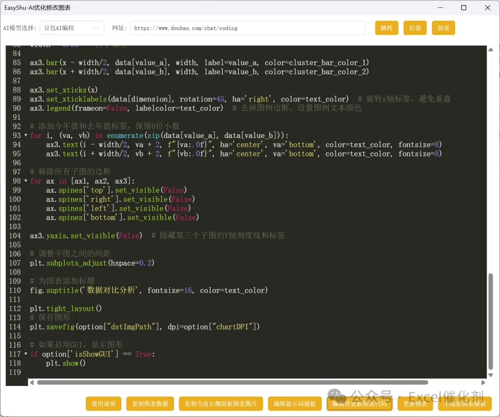Image resolution: width=500 pixels, height=417 pixels.
Task: Click the comment '# 保存图形' on line 113
Action: [x=50, y=317]
